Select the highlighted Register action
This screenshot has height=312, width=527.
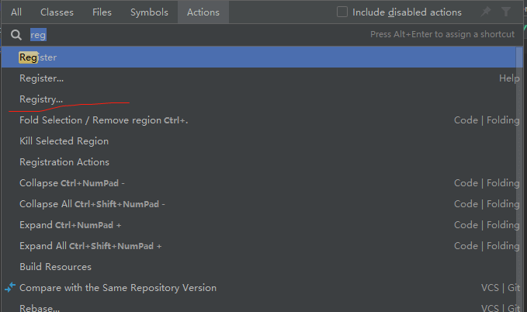(38, 57)
